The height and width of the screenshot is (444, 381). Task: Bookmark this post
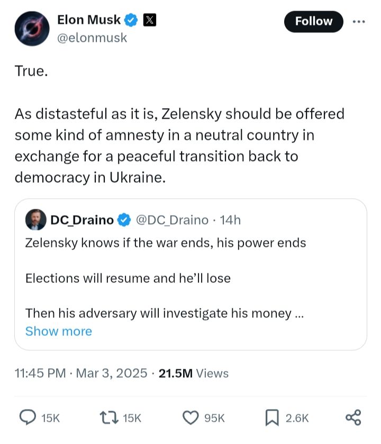pyautogui.click(x=272, y=418)
